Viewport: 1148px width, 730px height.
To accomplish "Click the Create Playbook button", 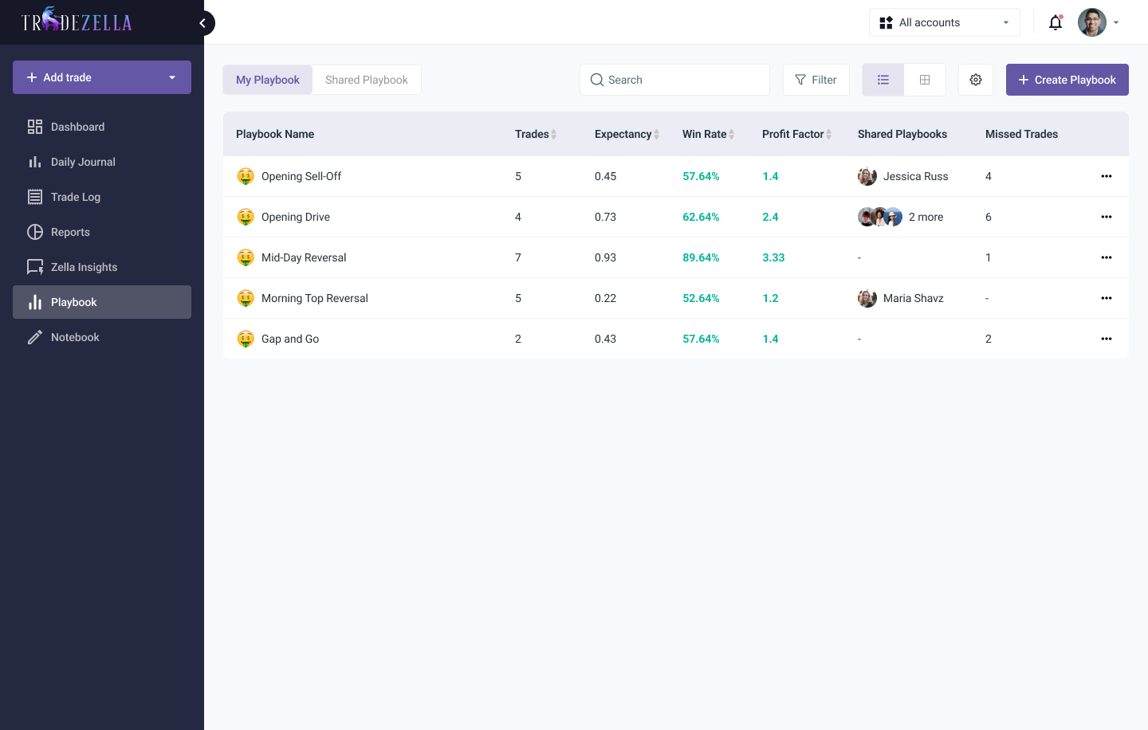I will point(1067,79).
